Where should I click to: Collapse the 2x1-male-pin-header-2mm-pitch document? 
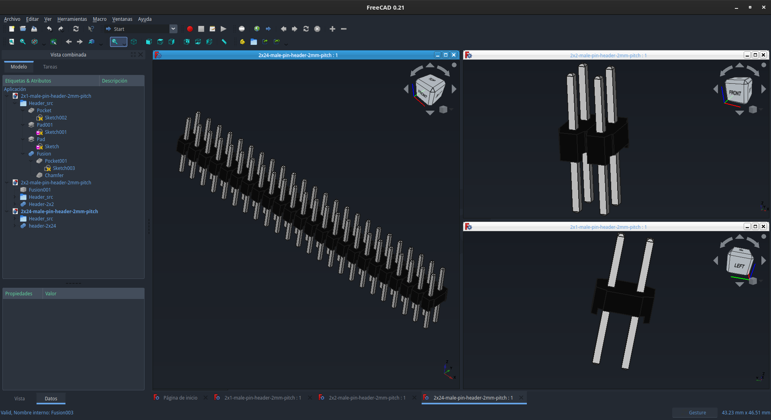(x=7, y=96)
